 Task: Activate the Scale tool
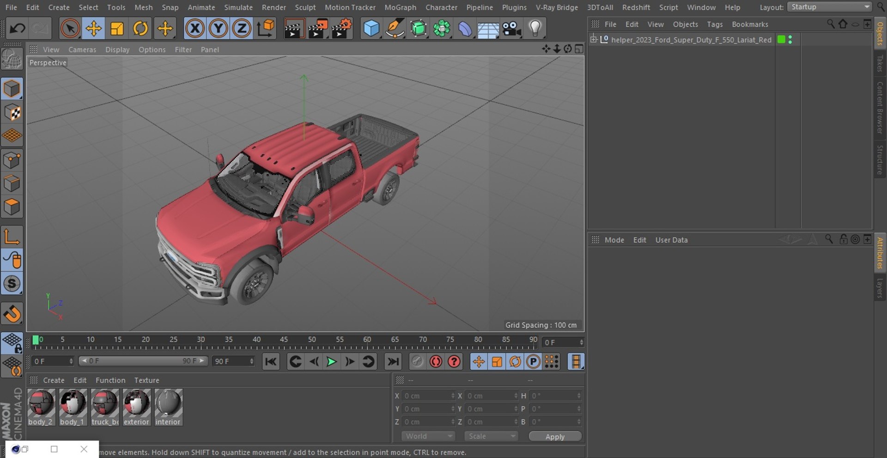117,29
